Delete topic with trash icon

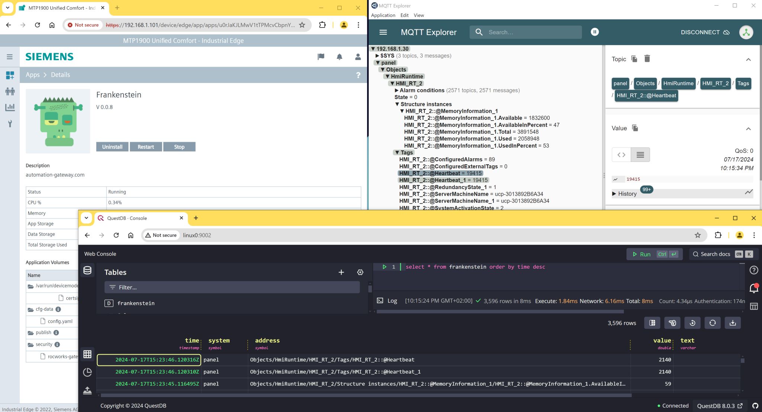click(647, 58)
